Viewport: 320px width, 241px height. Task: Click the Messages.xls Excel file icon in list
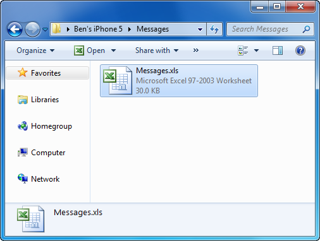coord(118,80)
